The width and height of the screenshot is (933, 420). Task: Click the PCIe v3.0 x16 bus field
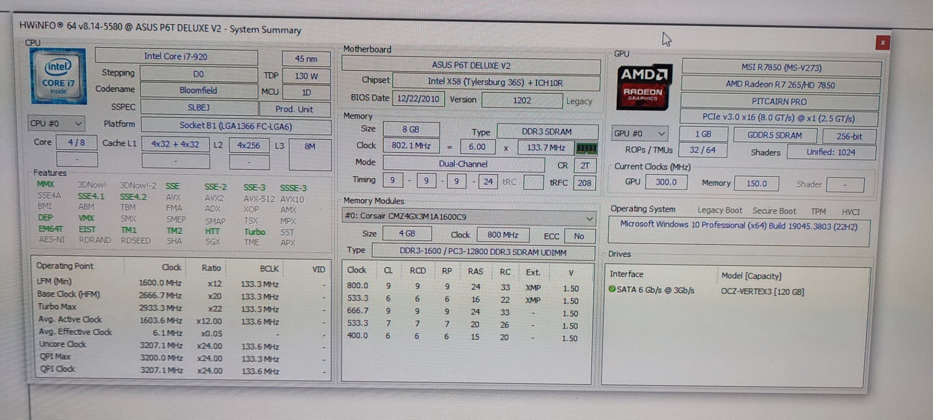point(778,118)
